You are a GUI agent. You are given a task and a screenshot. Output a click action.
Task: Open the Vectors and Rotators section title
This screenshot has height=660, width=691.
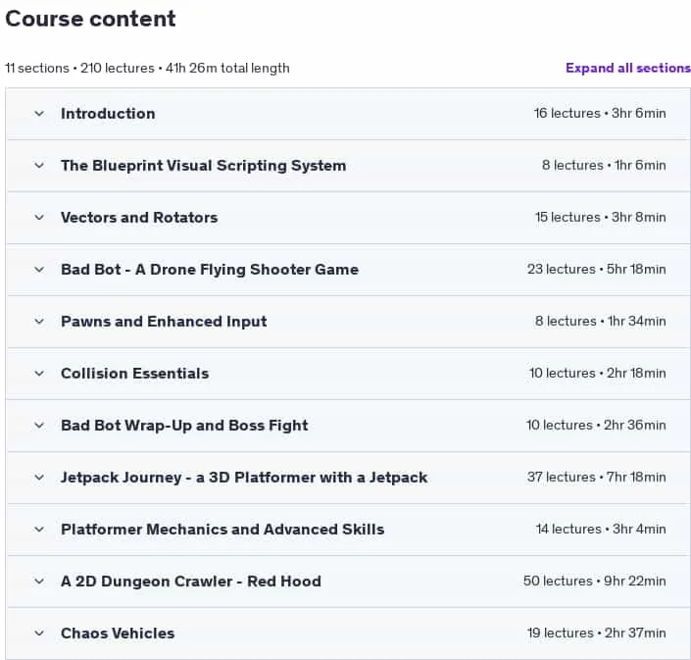pos(139,218)
